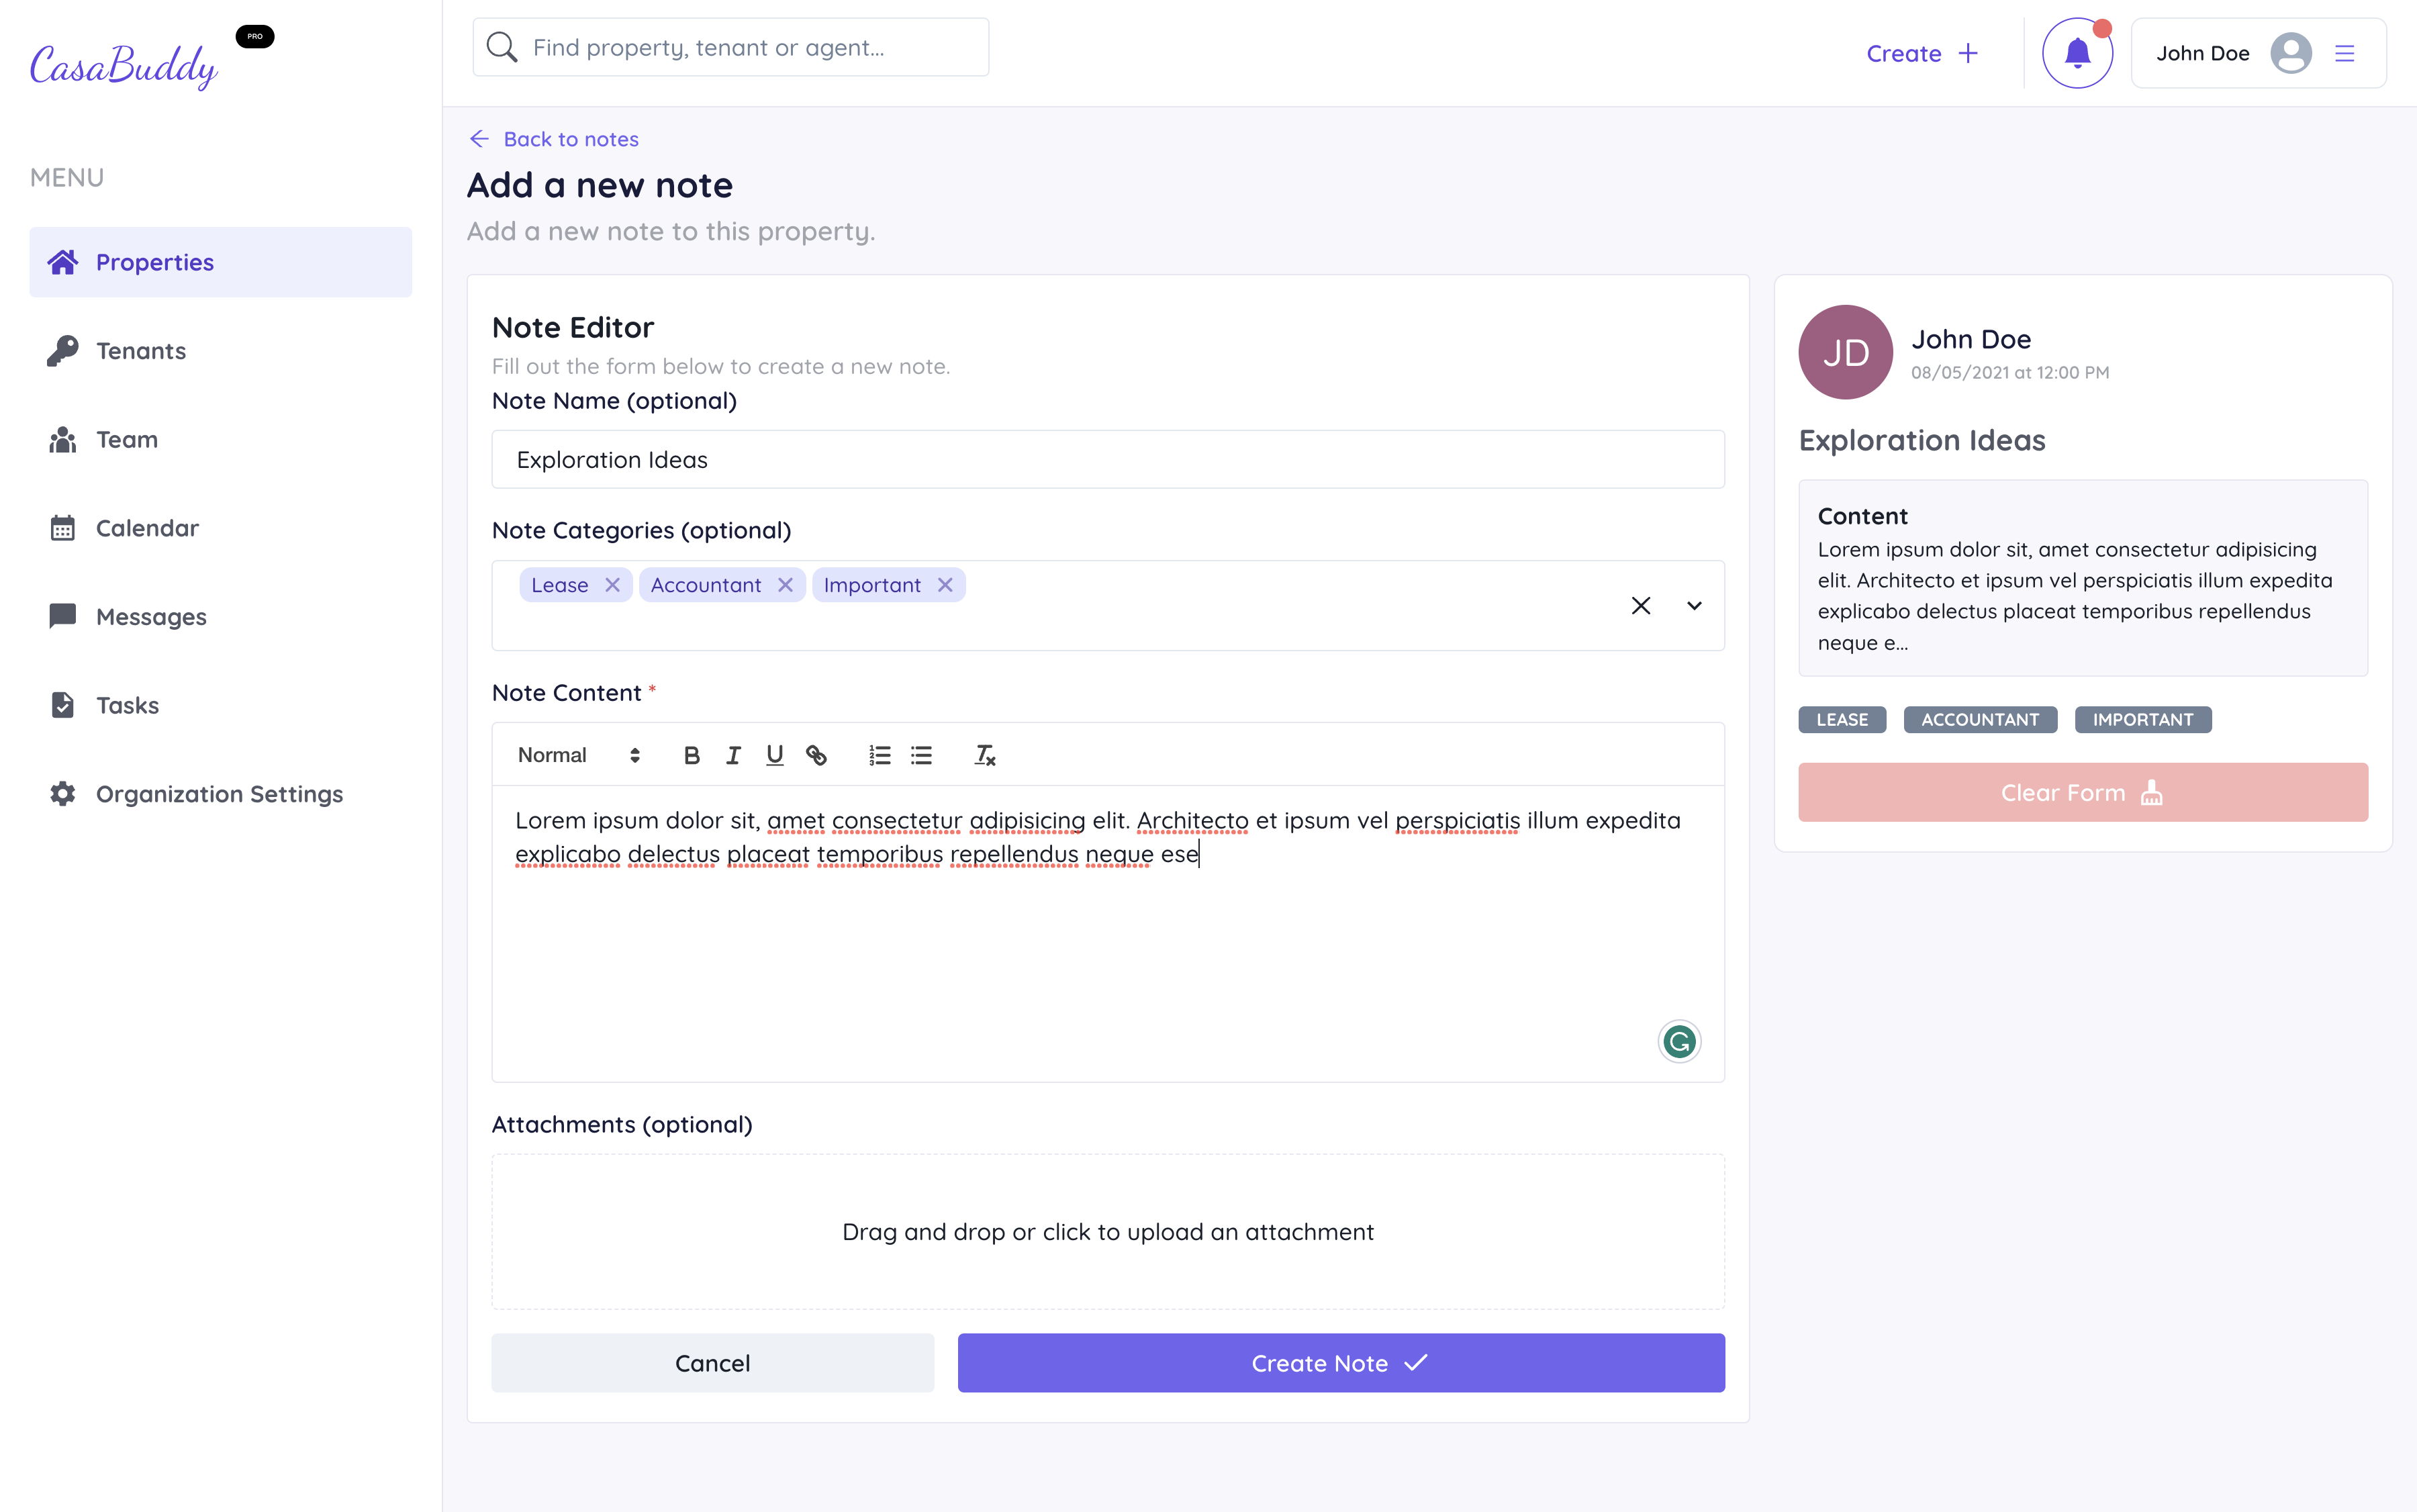Remove the Important category tag
Screen dimensions: 2417x1512
click(945, 585)
